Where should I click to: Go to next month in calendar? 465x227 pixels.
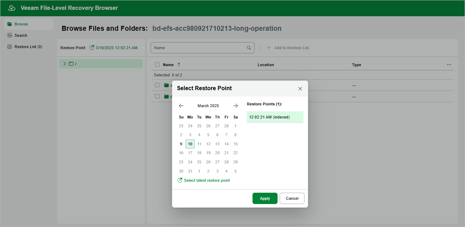point(236,106)
